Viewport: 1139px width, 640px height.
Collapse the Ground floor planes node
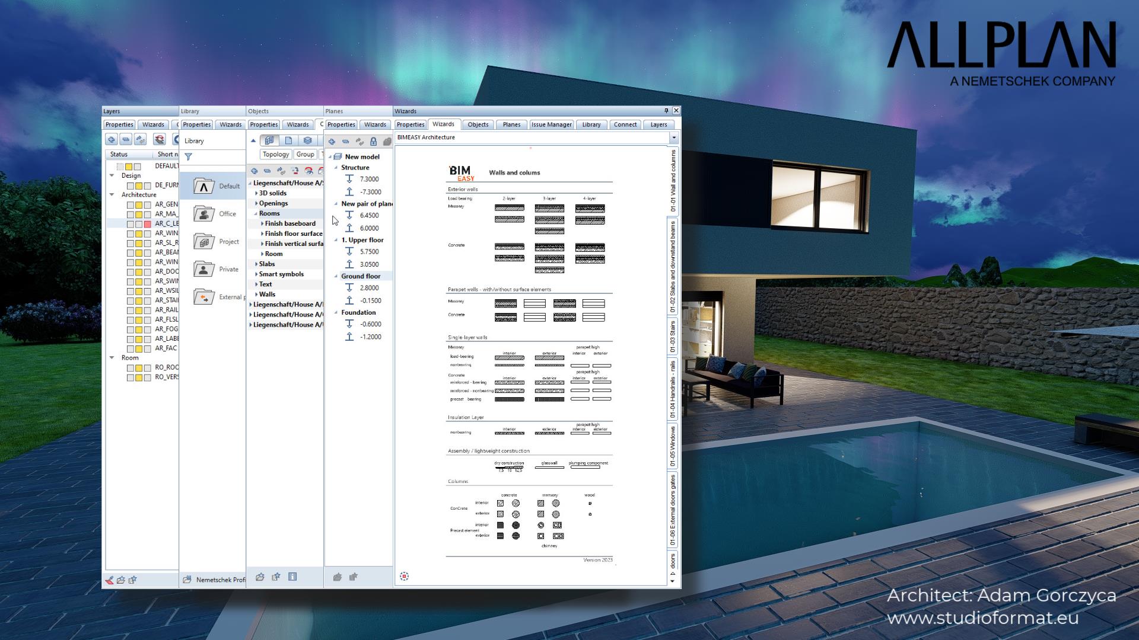pos(336,276)
